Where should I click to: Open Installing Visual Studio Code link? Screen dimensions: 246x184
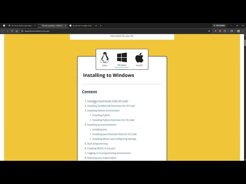click(x=108, y=101)
